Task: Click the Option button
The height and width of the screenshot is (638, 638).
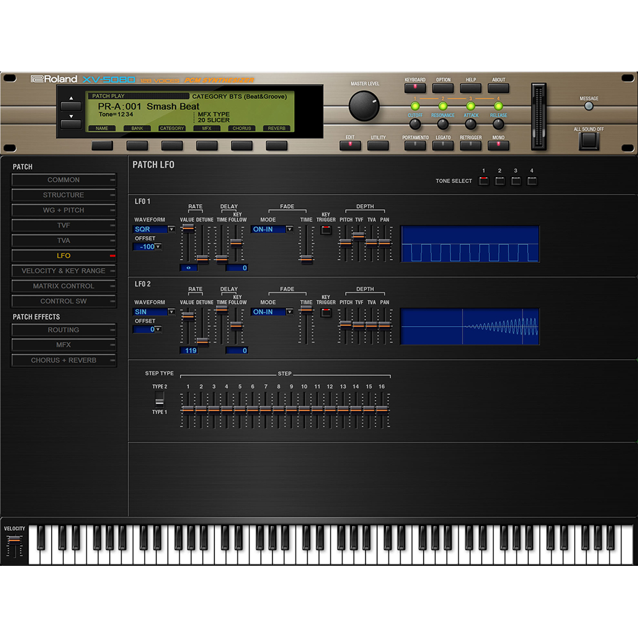Action: pos(443,88)
